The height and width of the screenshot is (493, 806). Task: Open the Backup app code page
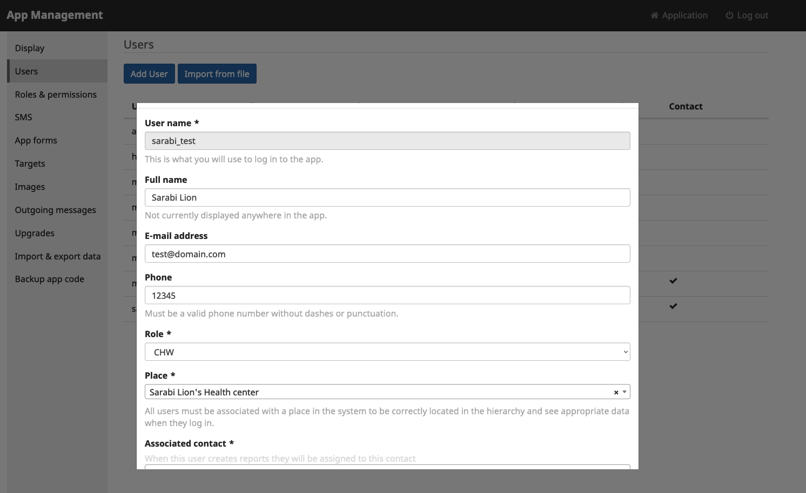49,279
